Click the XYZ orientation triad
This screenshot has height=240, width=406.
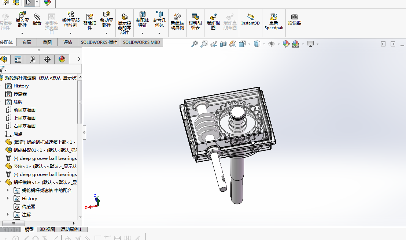[x=93, y=202]
